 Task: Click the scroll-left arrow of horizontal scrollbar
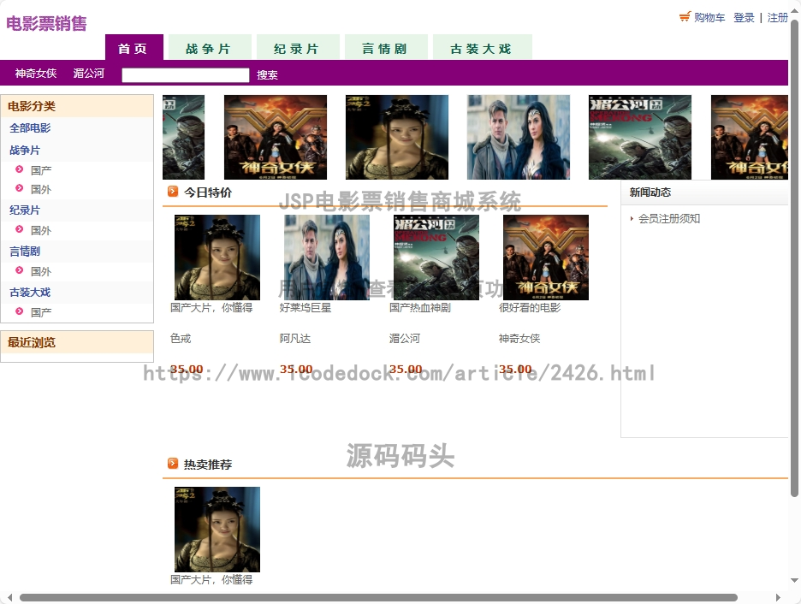pyautogui.click(x=9, y=597)
